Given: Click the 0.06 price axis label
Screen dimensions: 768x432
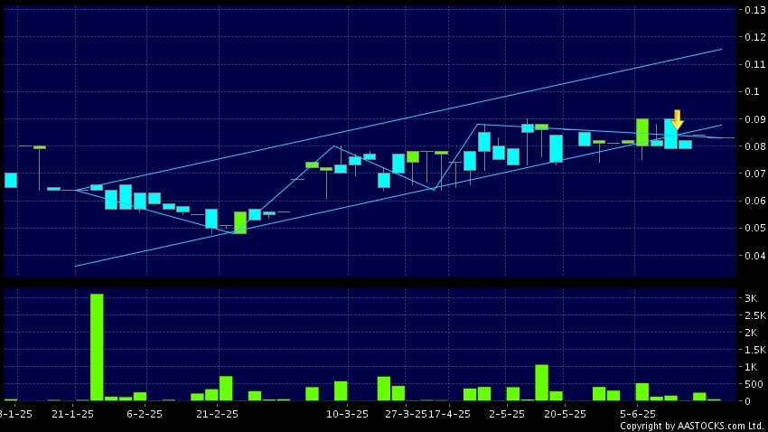Looking at the screenshot, I should tap(754, 201).
